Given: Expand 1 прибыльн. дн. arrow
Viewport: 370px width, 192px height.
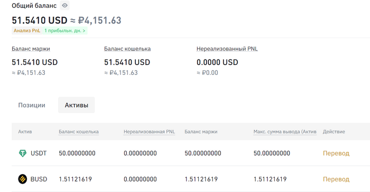Looking at the screenshot, I should (x=65, y=31).
